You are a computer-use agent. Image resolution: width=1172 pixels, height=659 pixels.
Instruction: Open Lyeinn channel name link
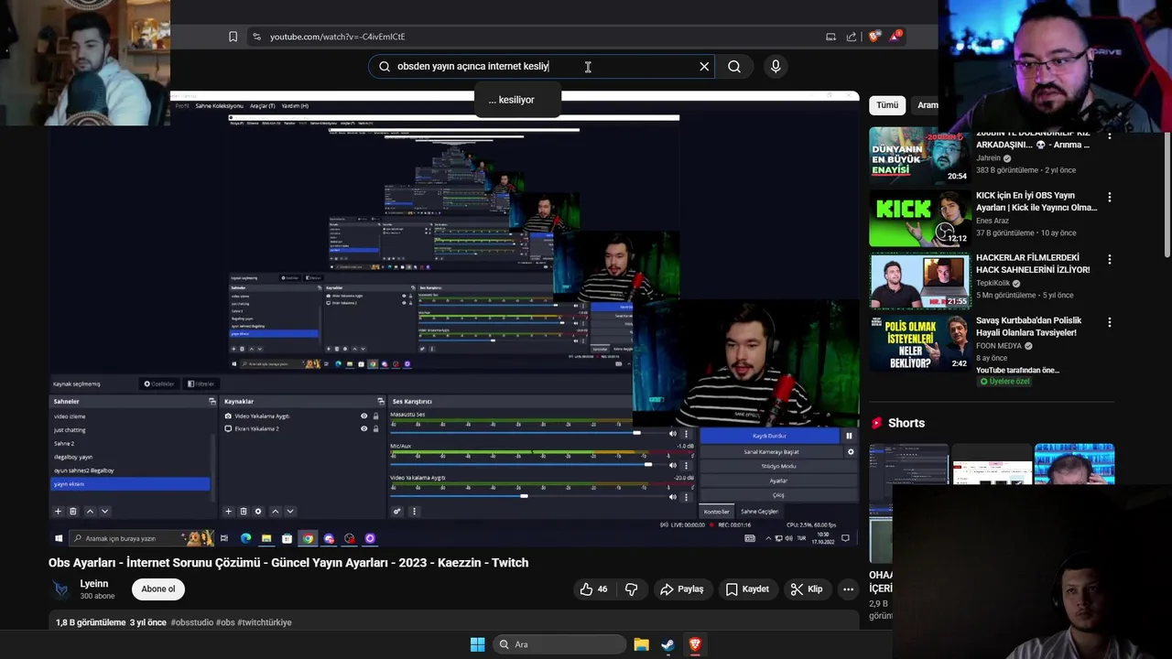pos(94,584)
